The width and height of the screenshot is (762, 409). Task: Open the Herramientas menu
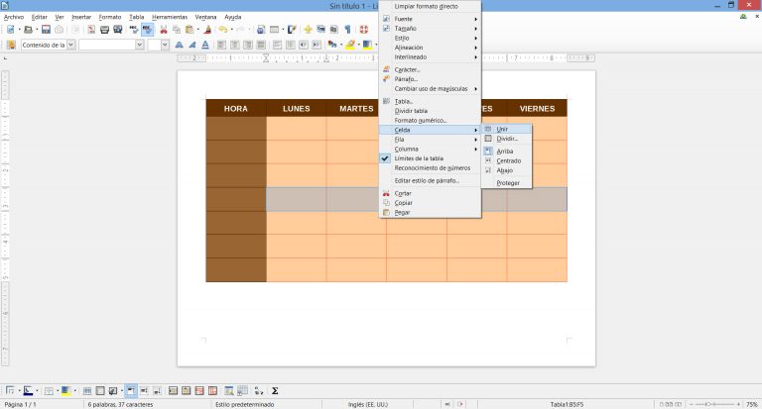170,17
